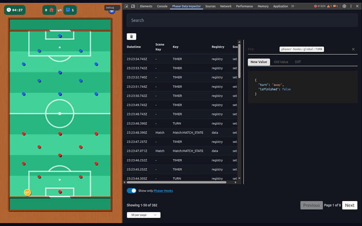Screen dimensions: 362x226
Task: Select the Diff tab
Action: tap(298, 62)
